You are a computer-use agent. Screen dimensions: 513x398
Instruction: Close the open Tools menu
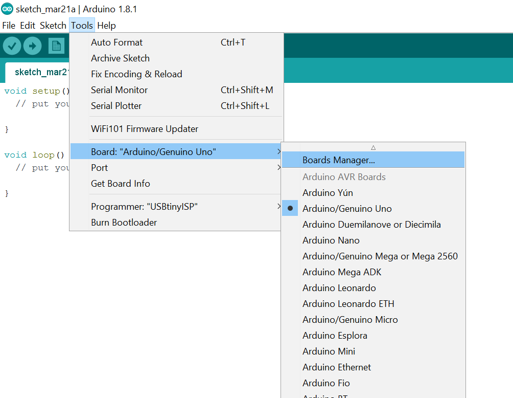(x=82, y=26)
